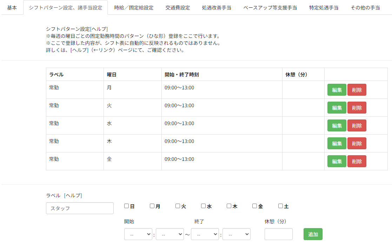This screenshot has height=246, width=392.
Task: Check the 日 weekday checkbox
Action: tap(127, 206)
